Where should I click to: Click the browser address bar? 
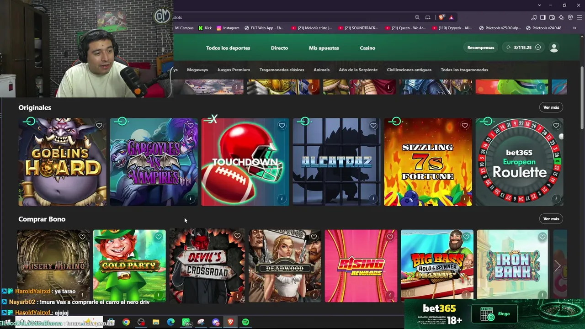click(x=292, y=17)
